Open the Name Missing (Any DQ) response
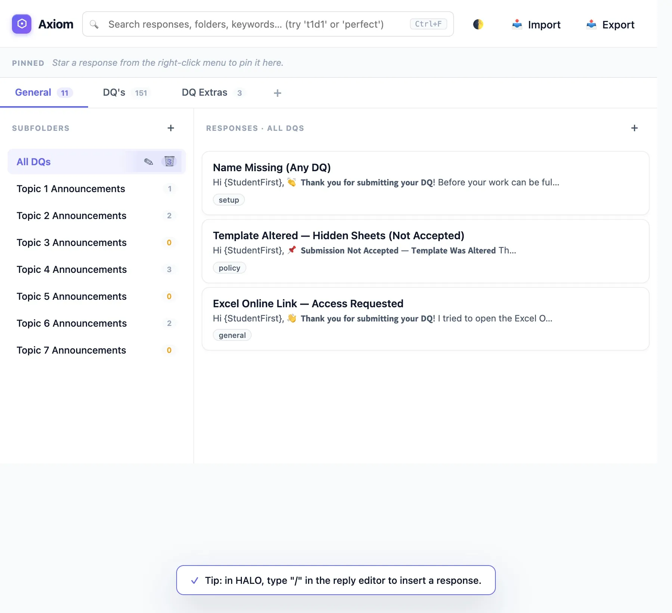The image size is (672, 613). tap(426, 183)
